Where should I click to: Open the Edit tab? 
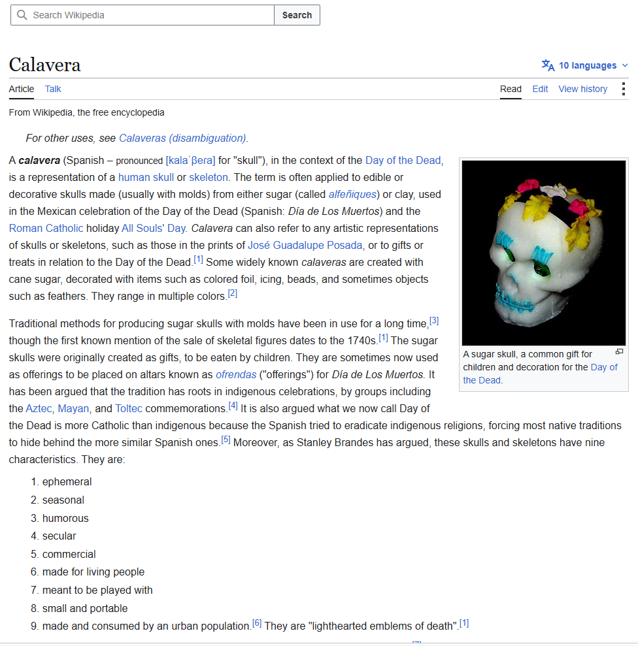(x=540, y=89)
